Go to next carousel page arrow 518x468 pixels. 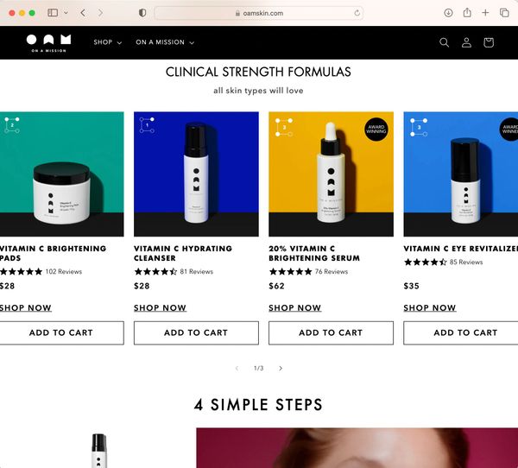281,368
